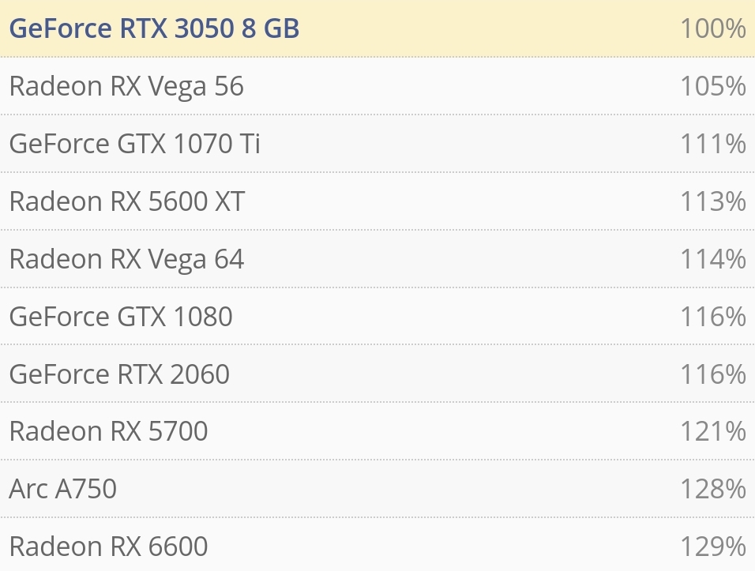This screenshot has height=571, width=755.
Task: Select the 111% percentage figure
Action: click(712, 144)
